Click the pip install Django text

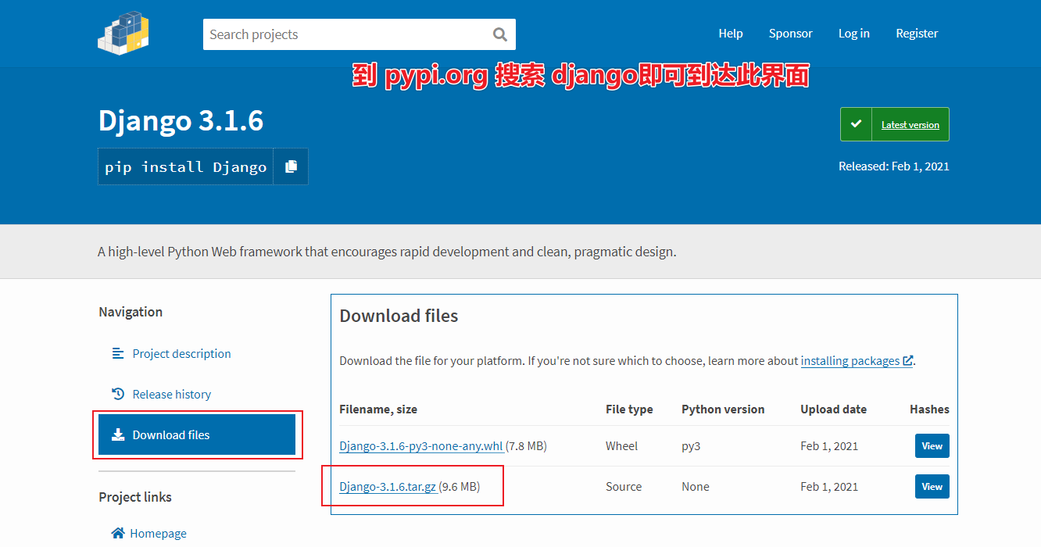(186, 166)
